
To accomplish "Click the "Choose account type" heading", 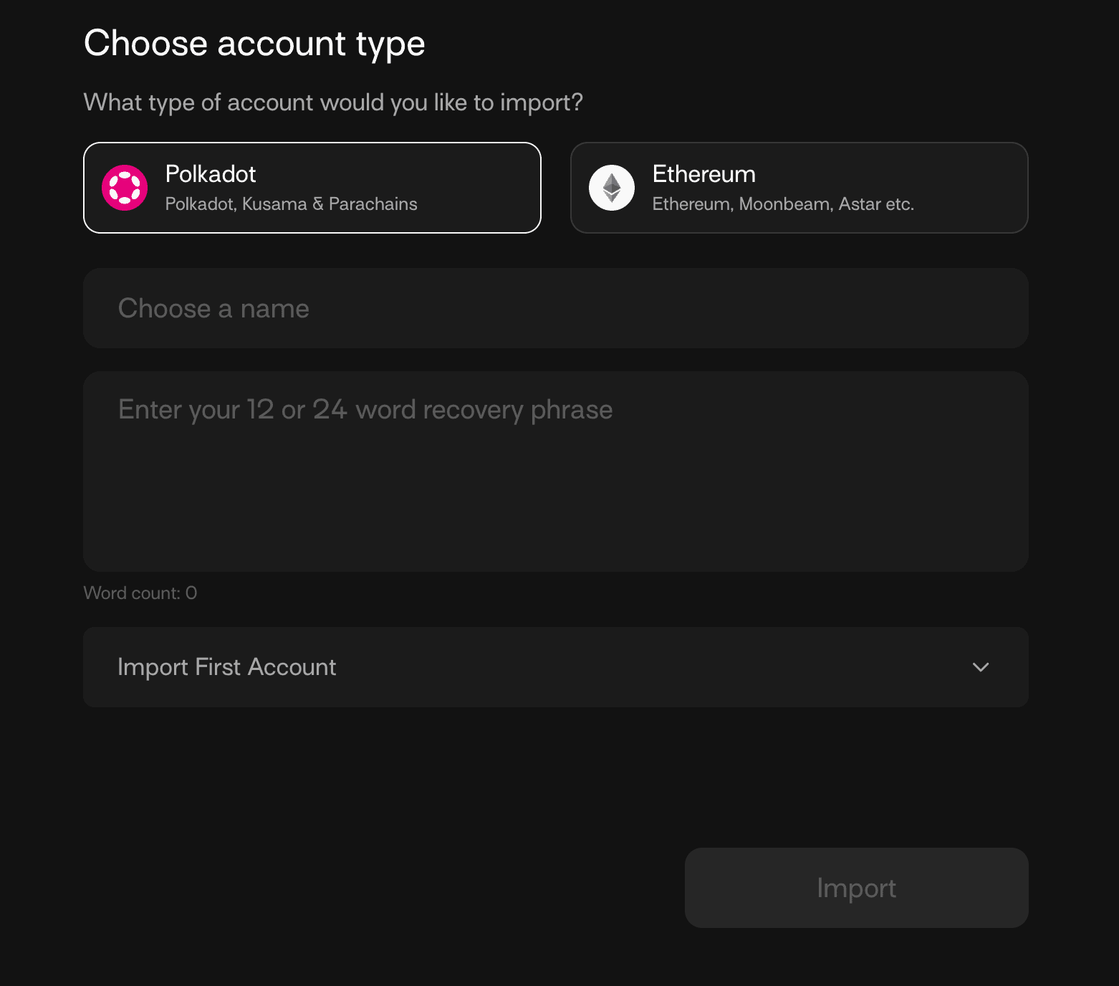I will [x=254, y=44].
